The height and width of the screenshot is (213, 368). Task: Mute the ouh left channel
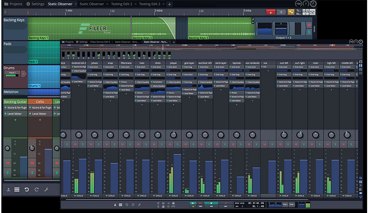coord(280,144)
